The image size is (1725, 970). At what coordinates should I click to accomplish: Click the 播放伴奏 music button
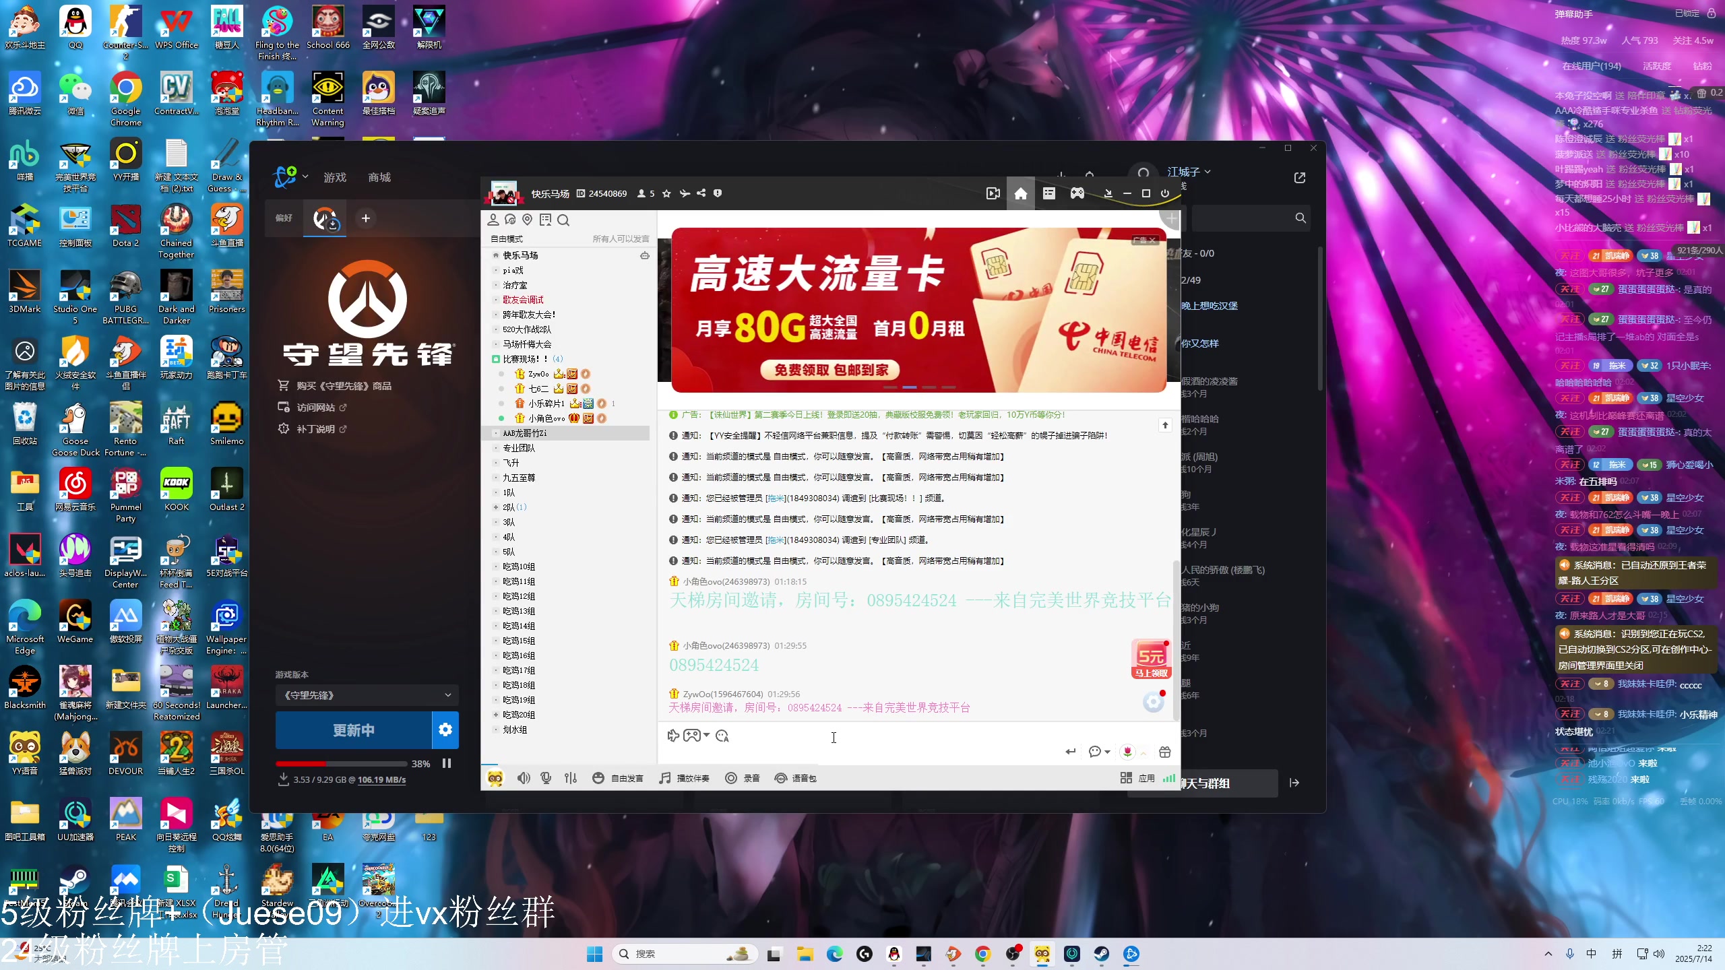[685, 778]
